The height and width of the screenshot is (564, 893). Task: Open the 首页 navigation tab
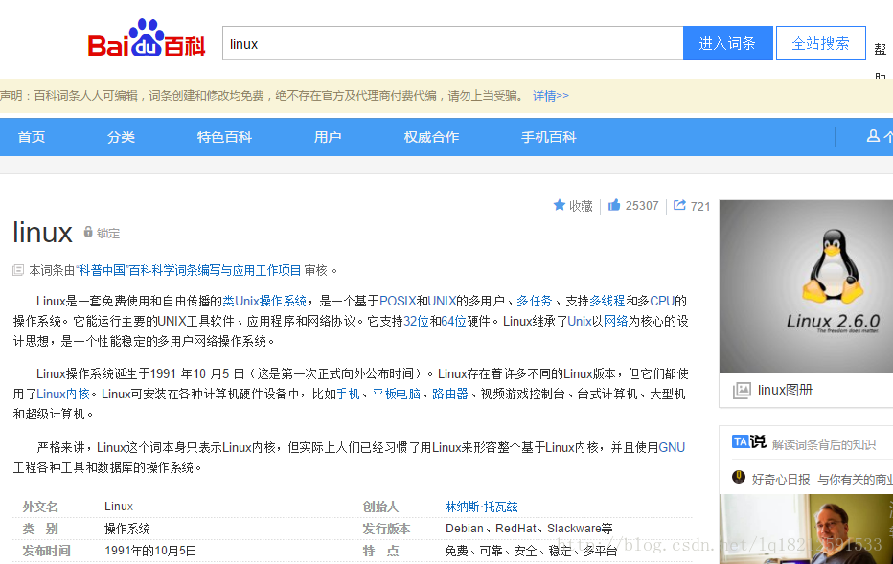(32, 137)
